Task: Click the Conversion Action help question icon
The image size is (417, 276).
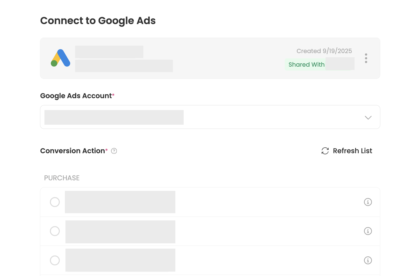Action: [x=114, y=151]
